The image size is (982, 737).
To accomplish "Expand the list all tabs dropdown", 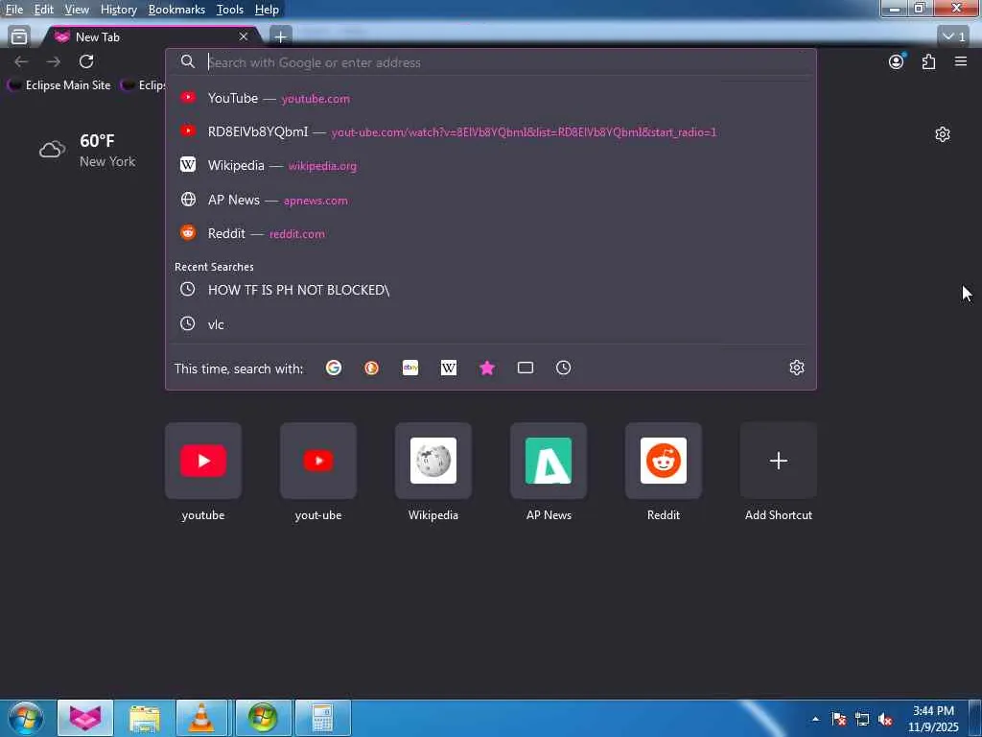I will 954,36.
